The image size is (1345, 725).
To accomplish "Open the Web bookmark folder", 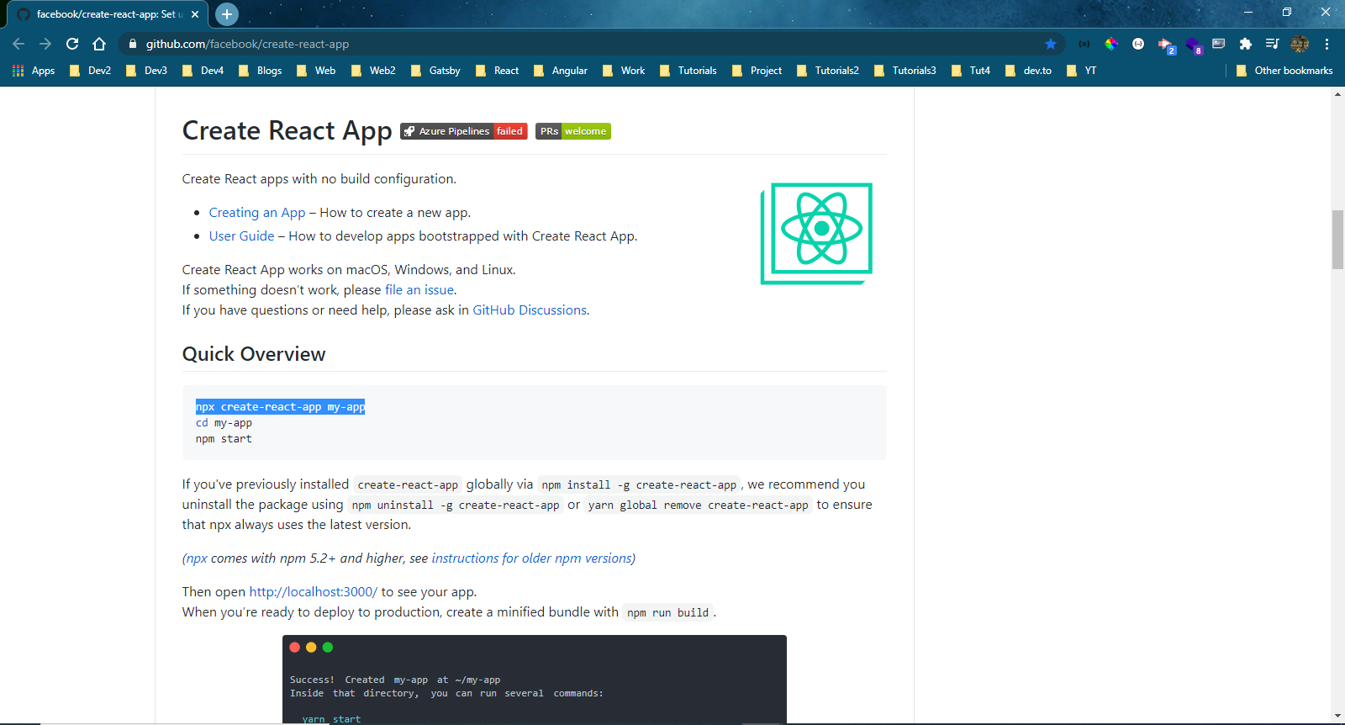I will (316, 71).
